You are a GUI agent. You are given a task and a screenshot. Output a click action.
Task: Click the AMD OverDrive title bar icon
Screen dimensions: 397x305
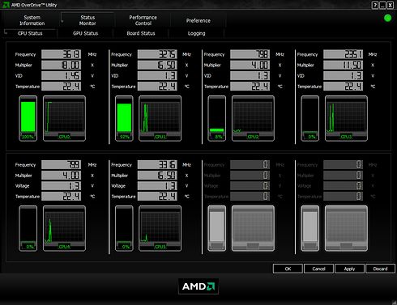click(x=6, y=5)
